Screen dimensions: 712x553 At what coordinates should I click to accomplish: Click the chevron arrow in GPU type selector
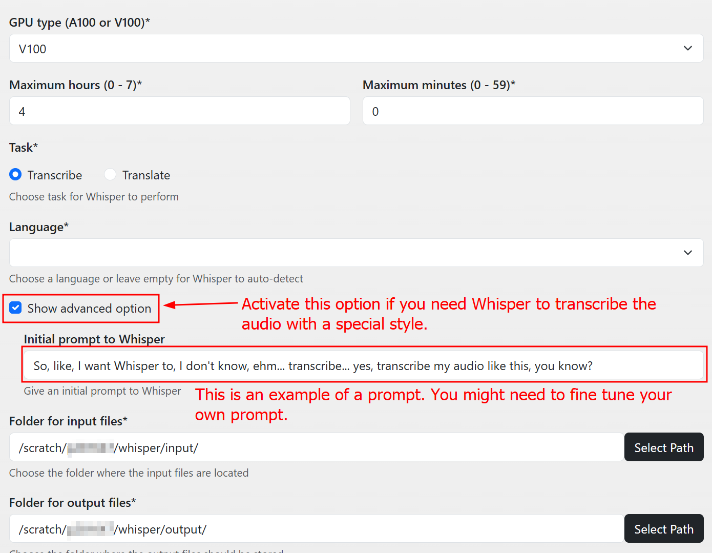pos(687,49)
